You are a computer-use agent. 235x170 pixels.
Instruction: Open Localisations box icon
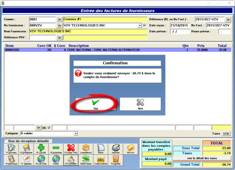click(86, 149)
